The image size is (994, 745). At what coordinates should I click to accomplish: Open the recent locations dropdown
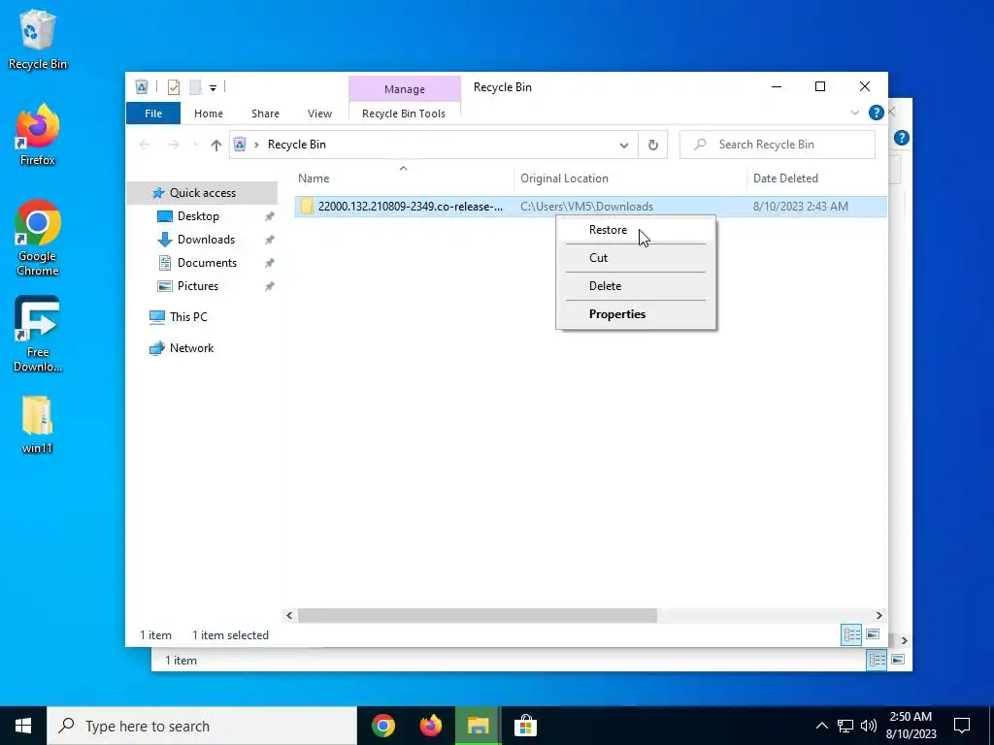point(196,146)
